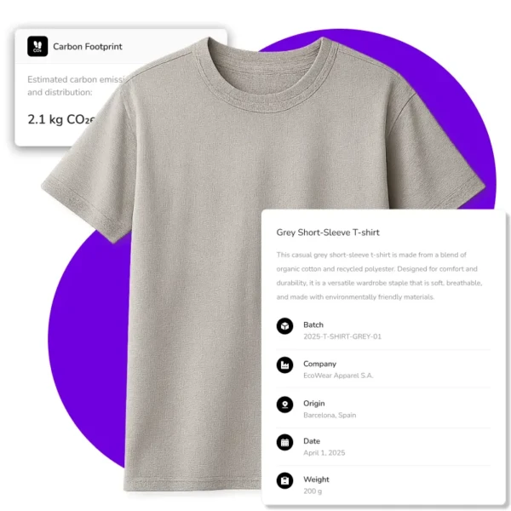Click the Weight scale icon
The width and height of the screenshot is (511, 511).
[284, 480]
